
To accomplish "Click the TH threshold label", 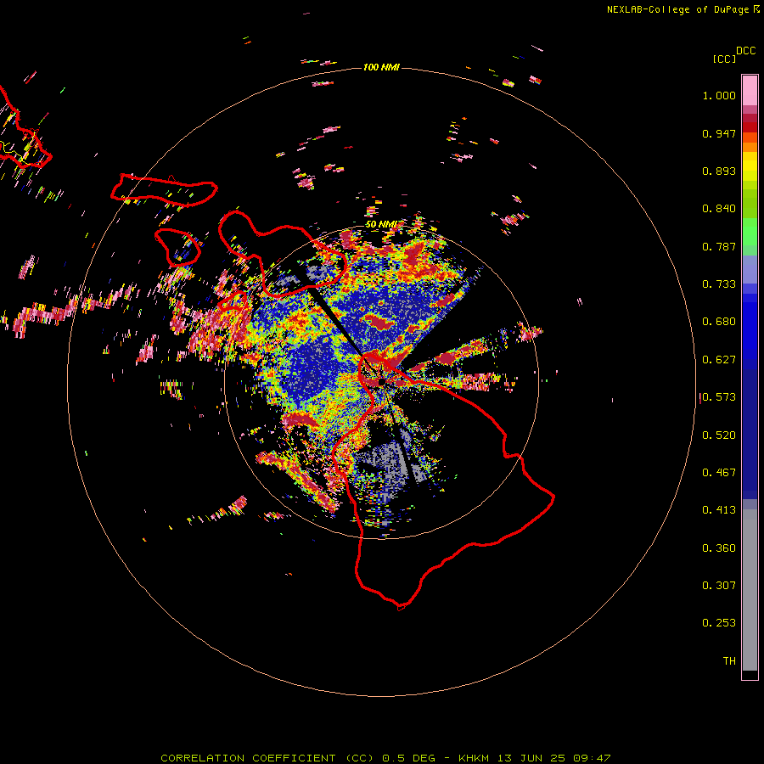I will pyautogui.click(x=729, y=661).
